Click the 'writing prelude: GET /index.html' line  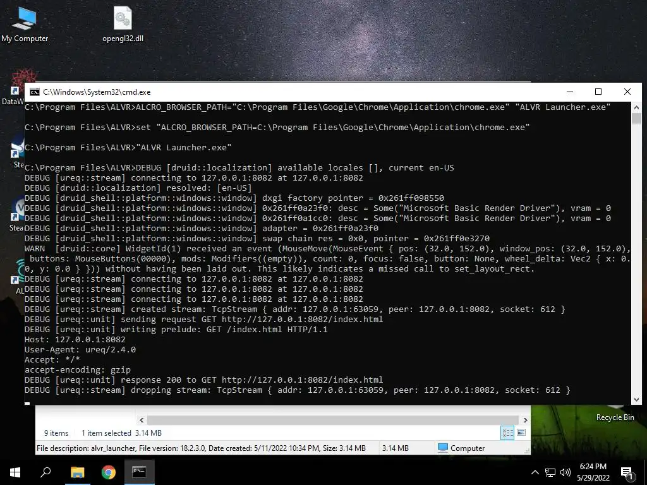click(x=176, y=330)
